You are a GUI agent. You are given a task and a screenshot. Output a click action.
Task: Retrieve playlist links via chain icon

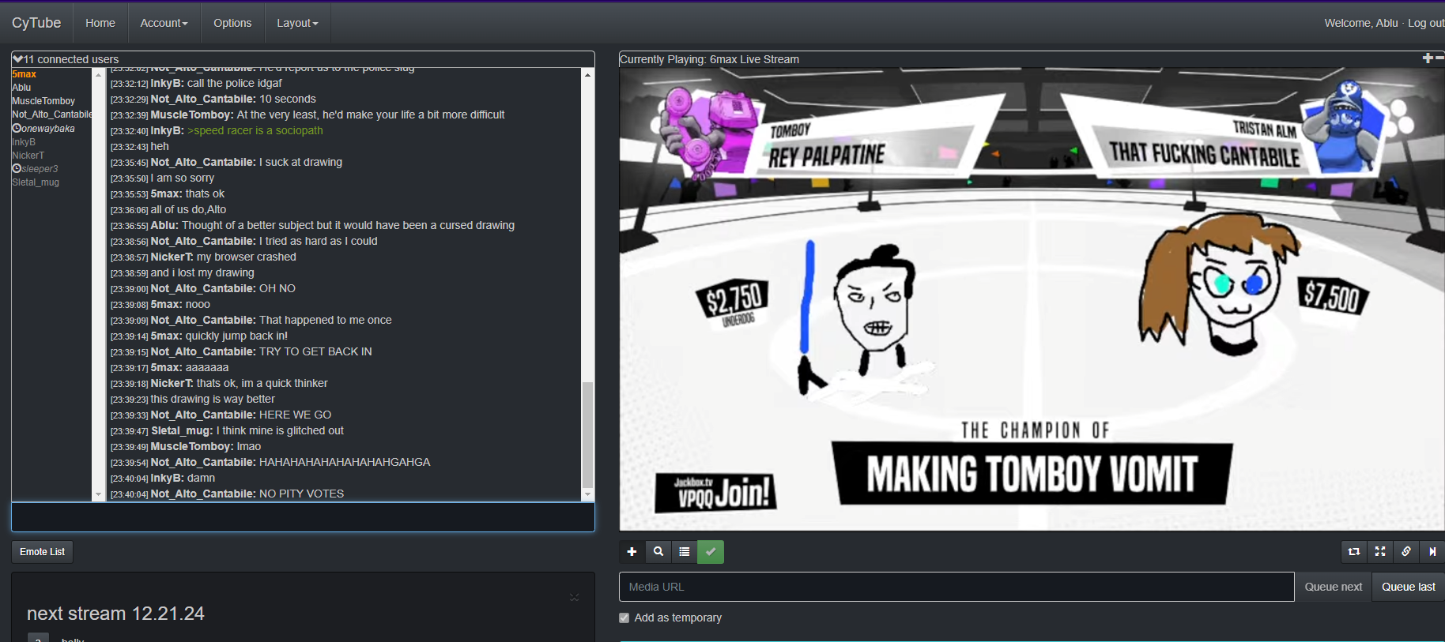[x=1406, y=551]
